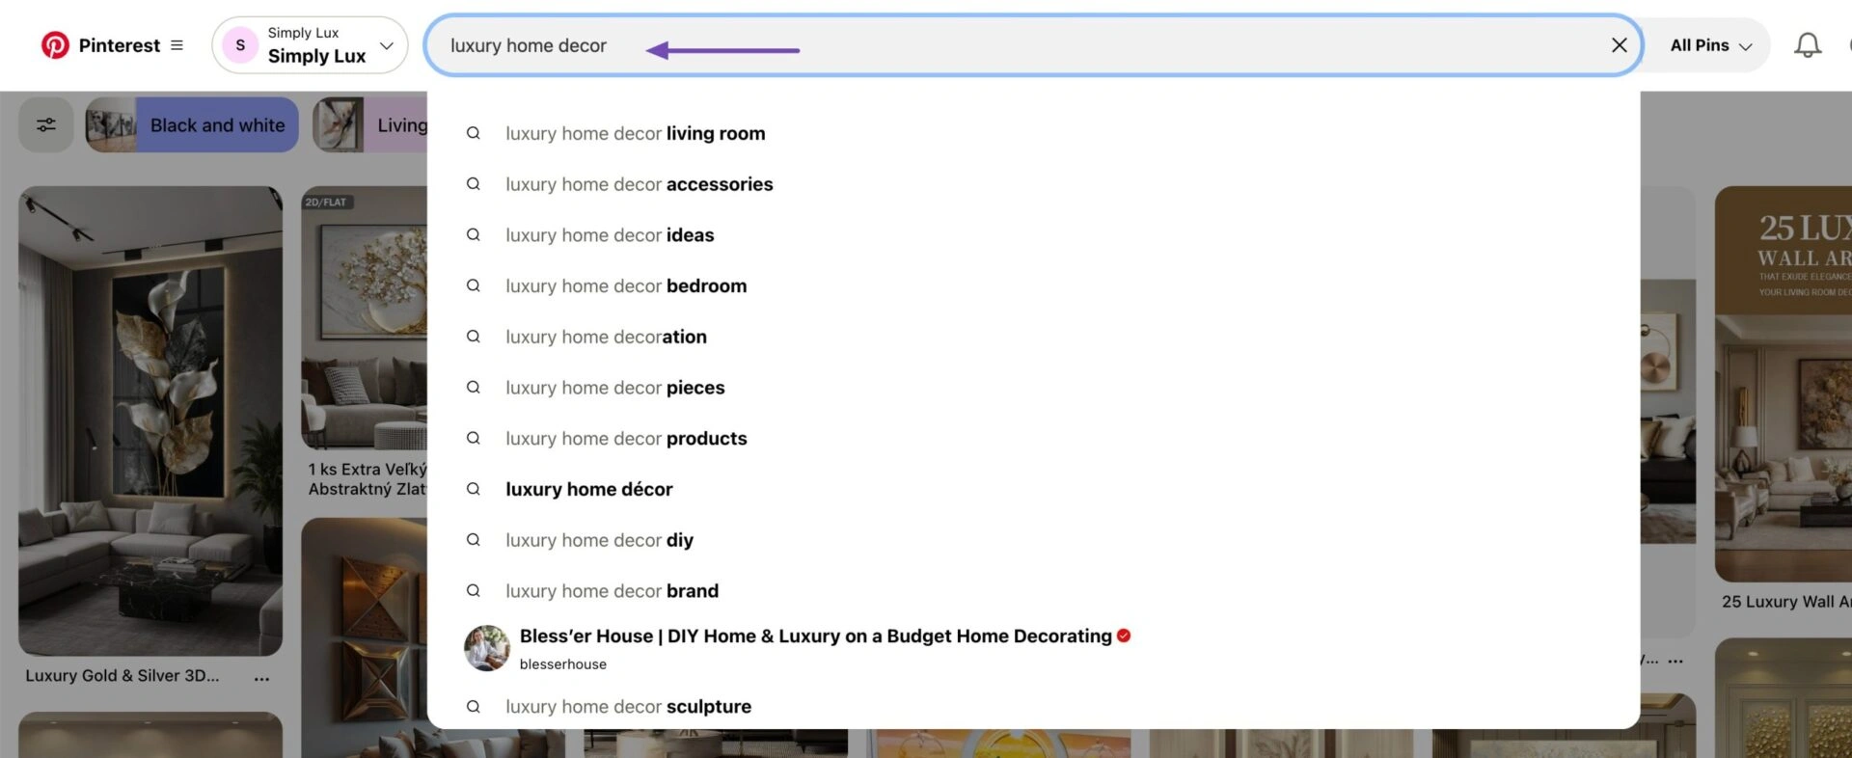1852x758 pixels.
Task: Select the 'Black and white' filter chip
Action: (x=192, y=125)
